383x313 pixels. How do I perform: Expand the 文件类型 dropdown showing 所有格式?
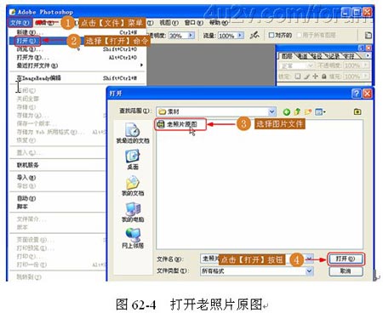[310, 271]
